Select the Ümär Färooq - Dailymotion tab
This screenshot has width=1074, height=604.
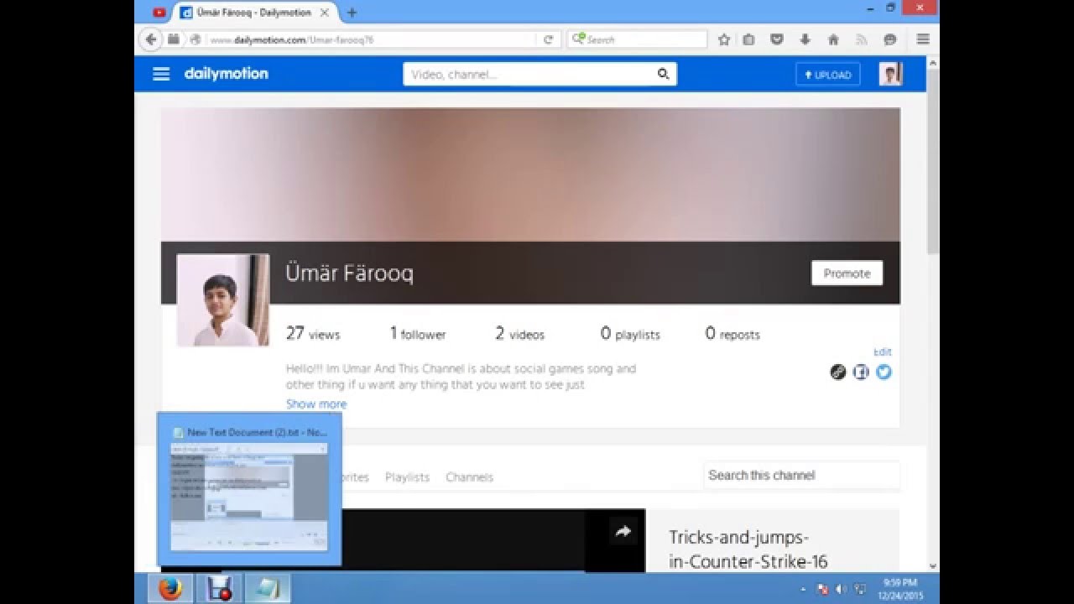click(x=253, y=13)
